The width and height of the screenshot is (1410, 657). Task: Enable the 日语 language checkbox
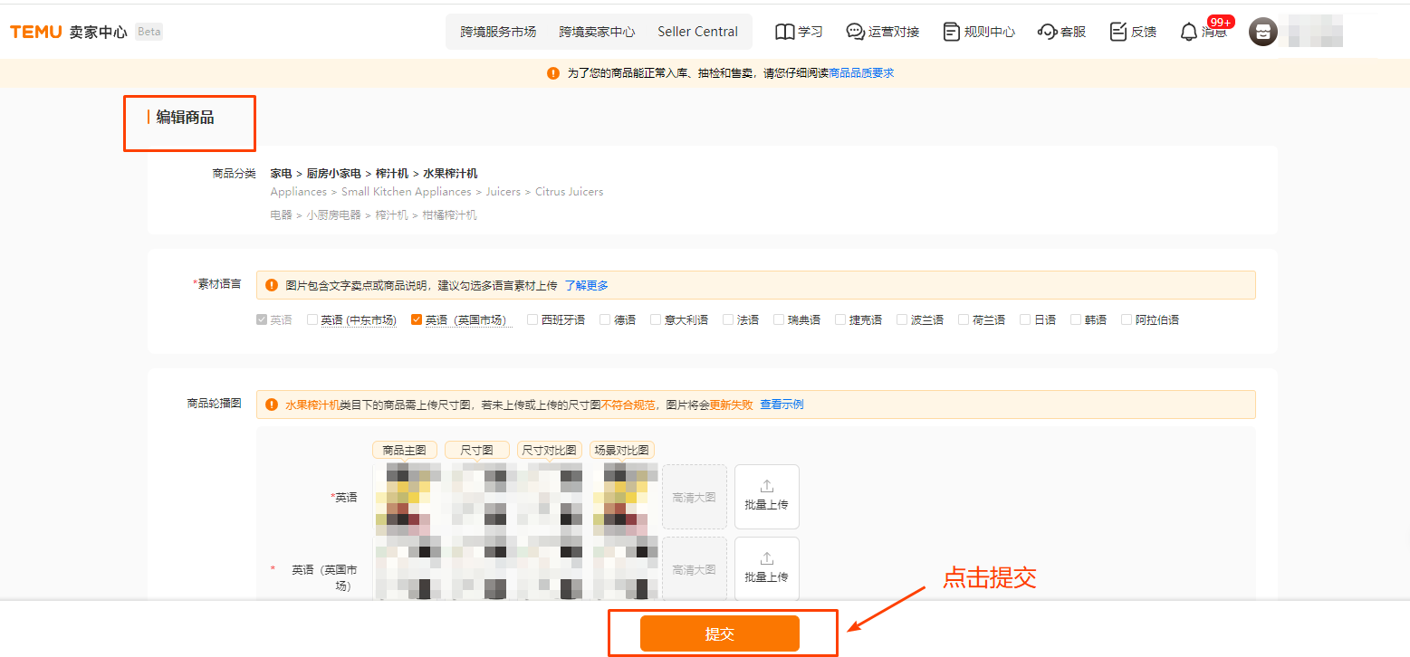(1024, 319)
